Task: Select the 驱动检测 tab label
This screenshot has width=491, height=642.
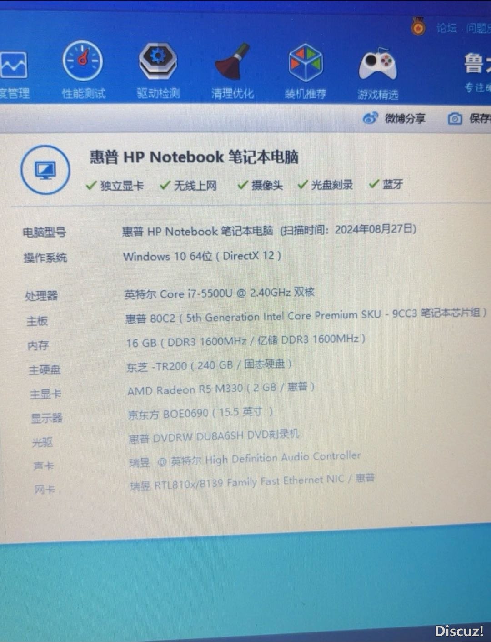Action: (x=158, y=93)
